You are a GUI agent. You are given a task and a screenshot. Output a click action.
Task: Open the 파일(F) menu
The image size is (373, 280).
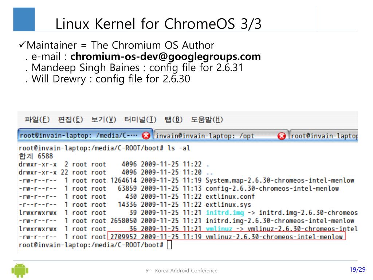click(x=37, y=119)
